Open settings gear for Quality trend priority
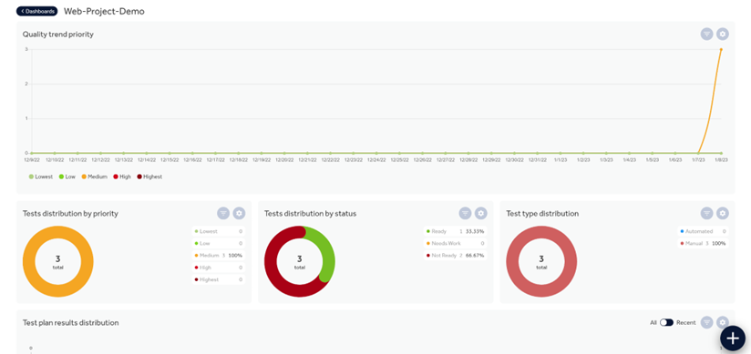Screen dimensions: 751x354 point(723,34)
